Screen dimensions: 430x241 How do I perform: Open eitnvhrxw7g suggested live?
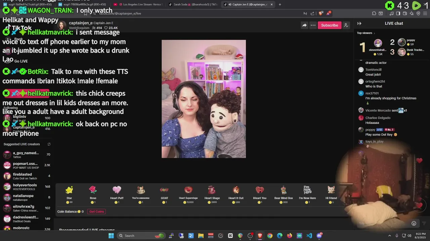point(27,208)
